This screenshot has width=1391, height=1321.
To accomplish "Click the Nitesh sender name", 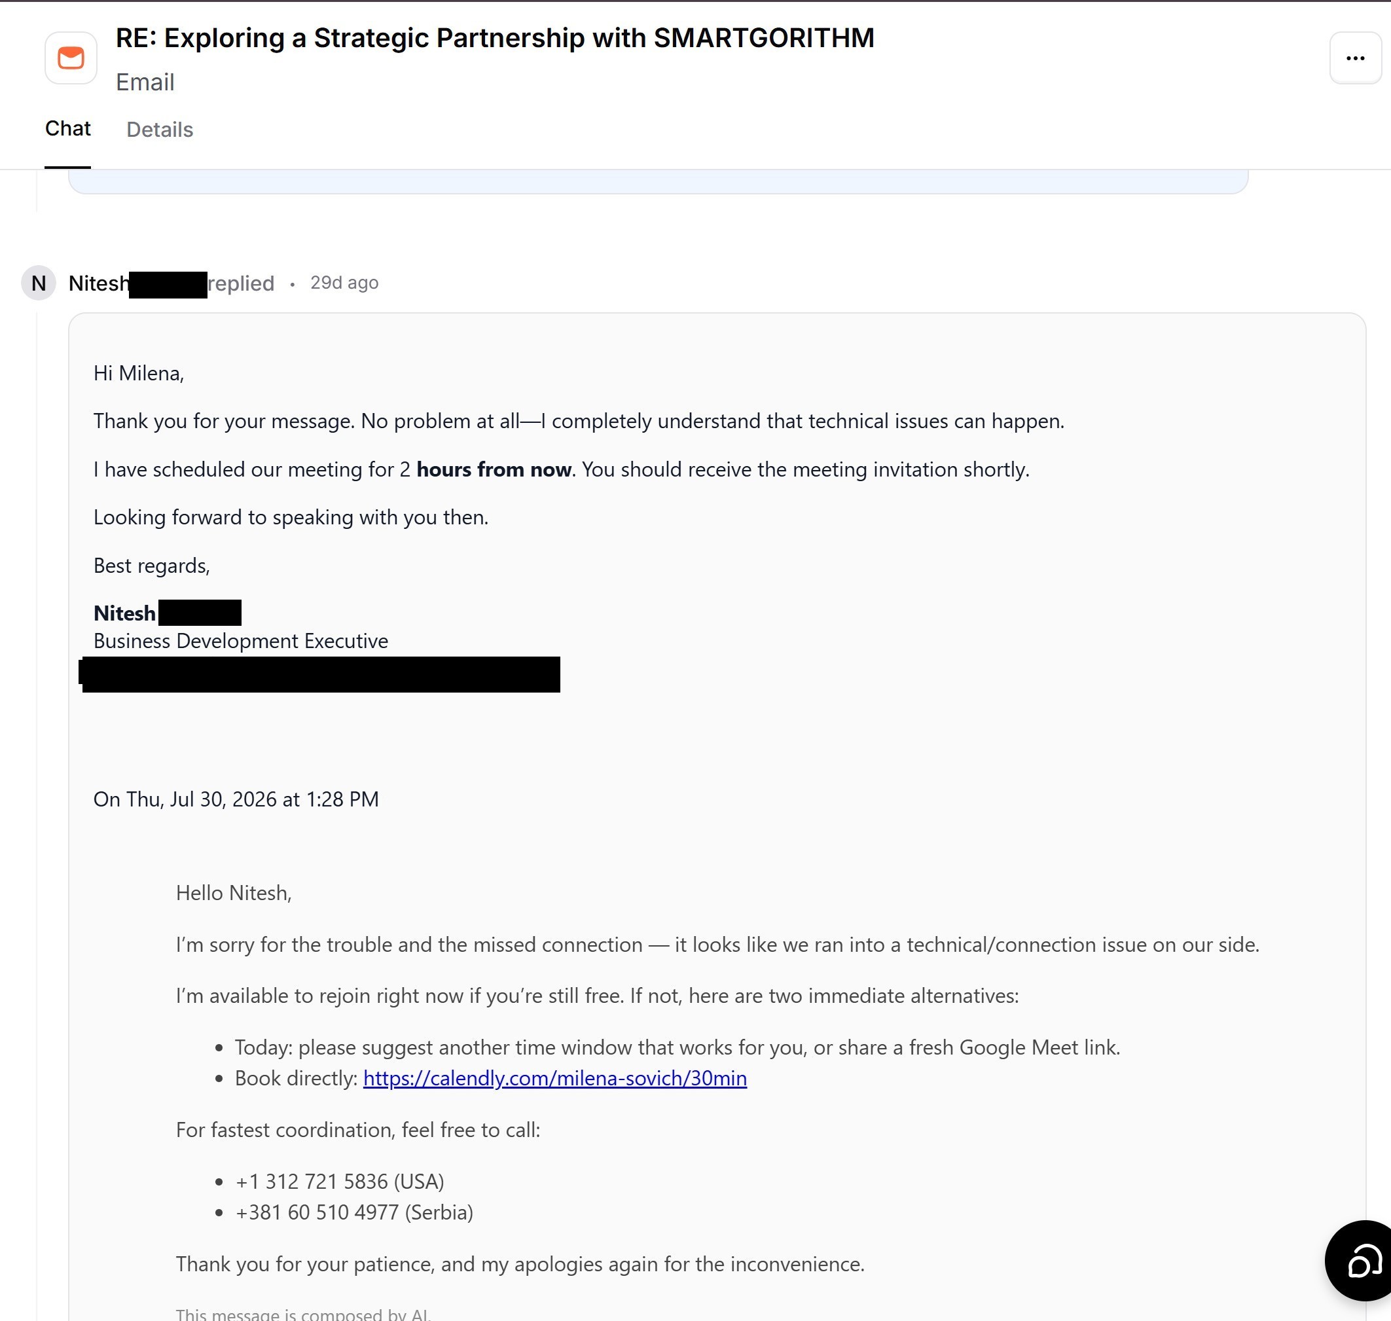I will (99, 283).
